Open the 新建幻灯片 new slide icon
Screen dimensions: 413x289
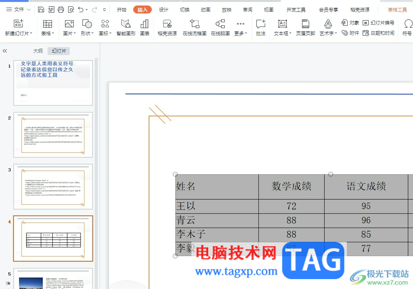tap(18, 24)
